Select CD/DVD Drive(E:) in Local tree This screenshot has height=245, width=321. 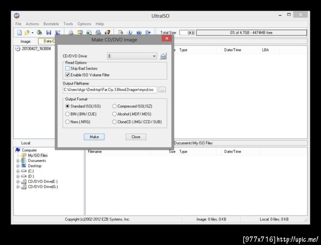click(43, 181)
